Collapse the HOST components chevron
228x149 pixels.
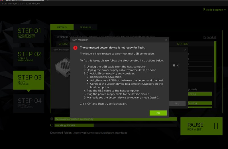(59, 44)
